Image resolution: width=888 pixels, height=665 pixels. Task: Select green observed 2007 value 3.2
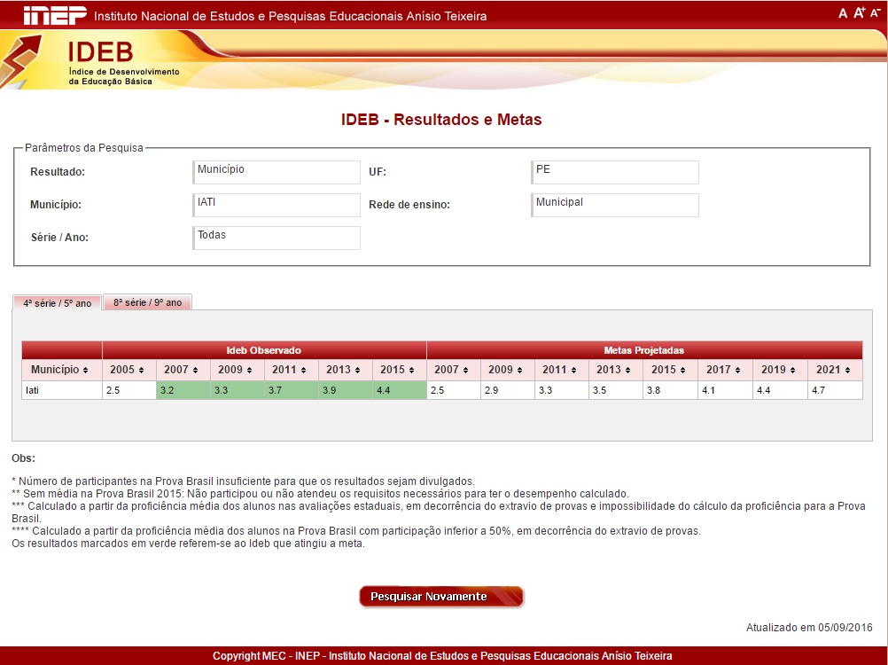click(183, 390)
